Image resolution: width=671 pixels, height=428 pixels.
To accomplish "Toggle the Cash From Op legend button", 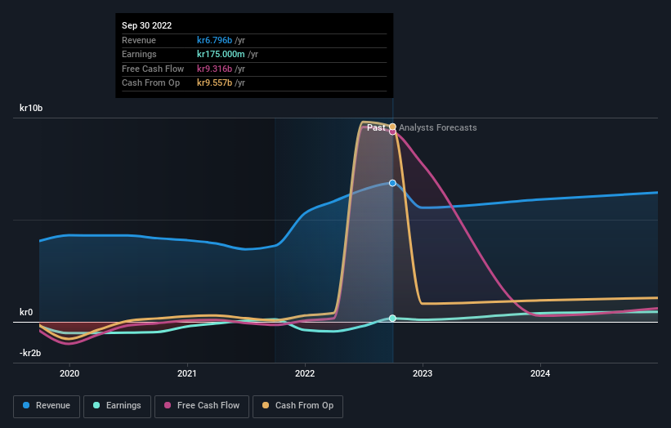I will [x=297, y=406].
